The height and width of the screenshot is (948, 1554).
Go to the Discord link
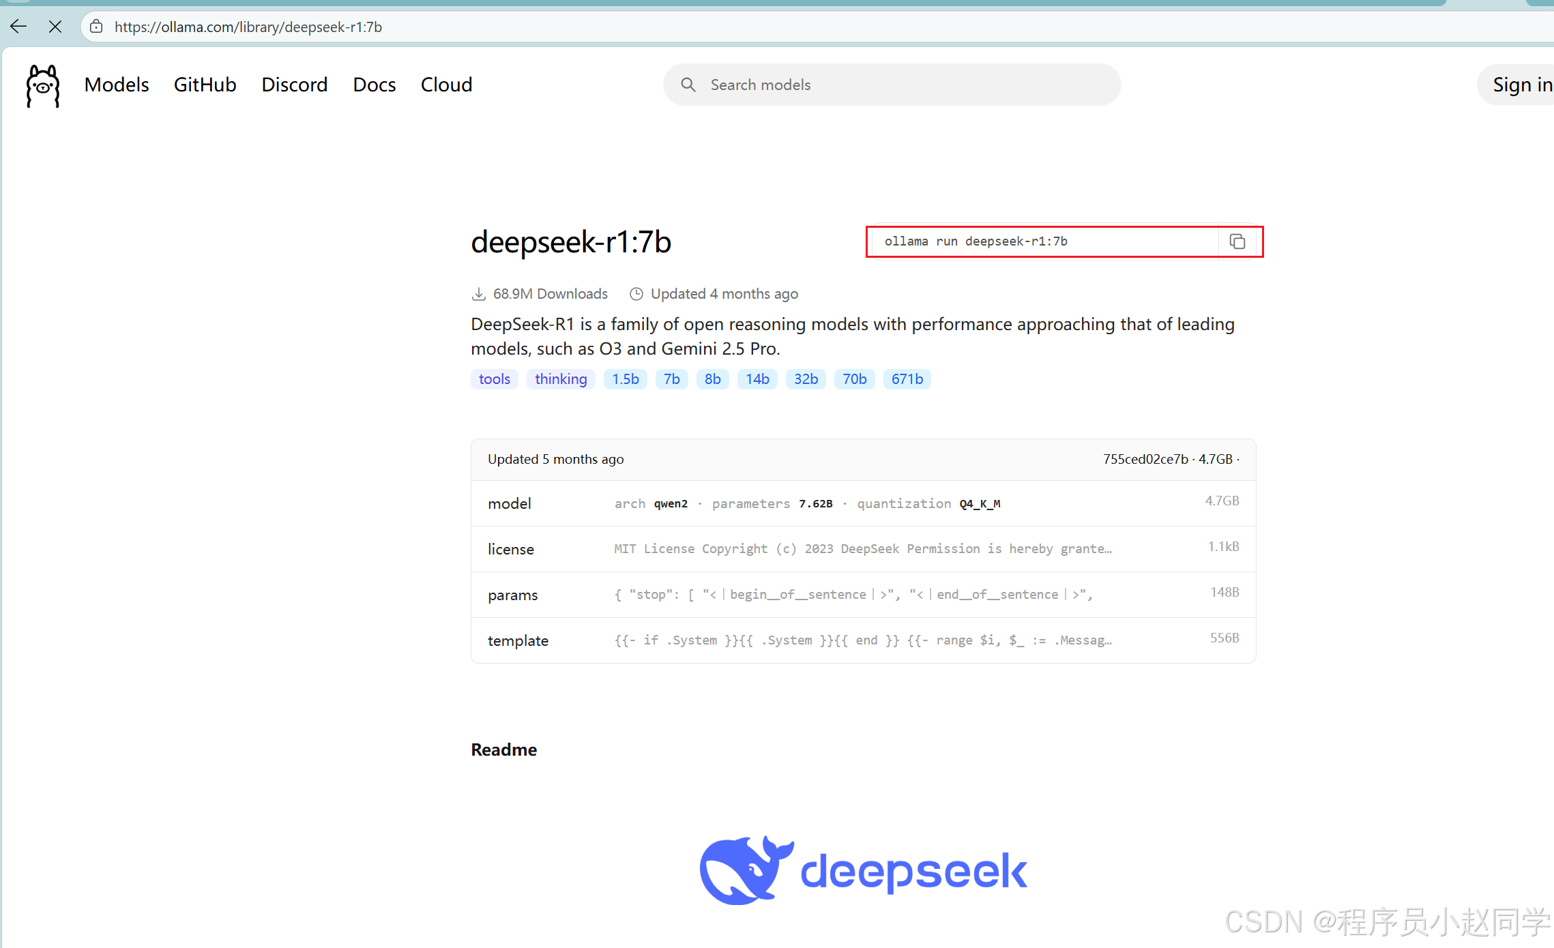(294, 85)
